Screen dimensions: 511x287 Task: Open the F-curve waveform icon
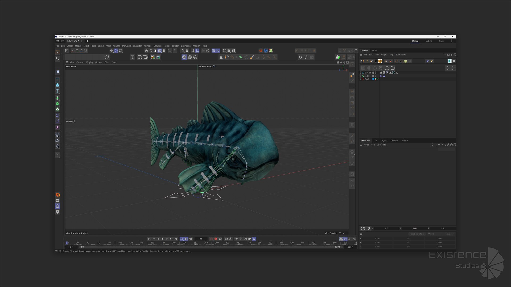coord(306,57)
